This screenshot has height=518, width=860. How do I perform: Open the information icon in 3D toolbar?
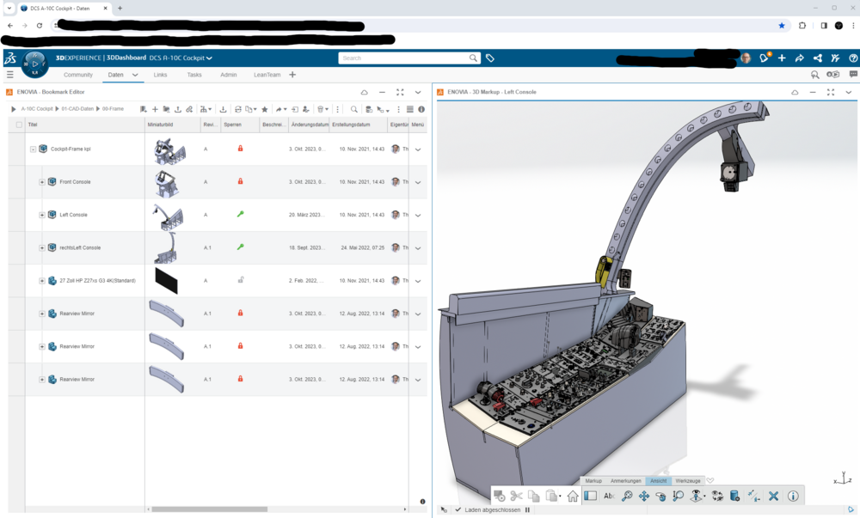coord(793,496)
